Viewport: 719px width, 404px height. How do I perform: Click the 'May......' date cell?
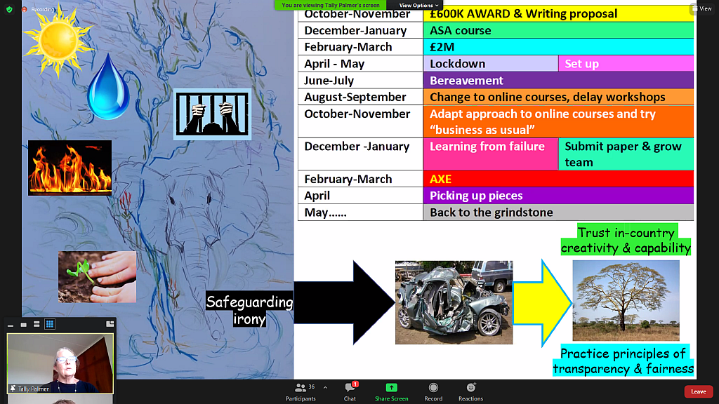[x=360, y=213]
